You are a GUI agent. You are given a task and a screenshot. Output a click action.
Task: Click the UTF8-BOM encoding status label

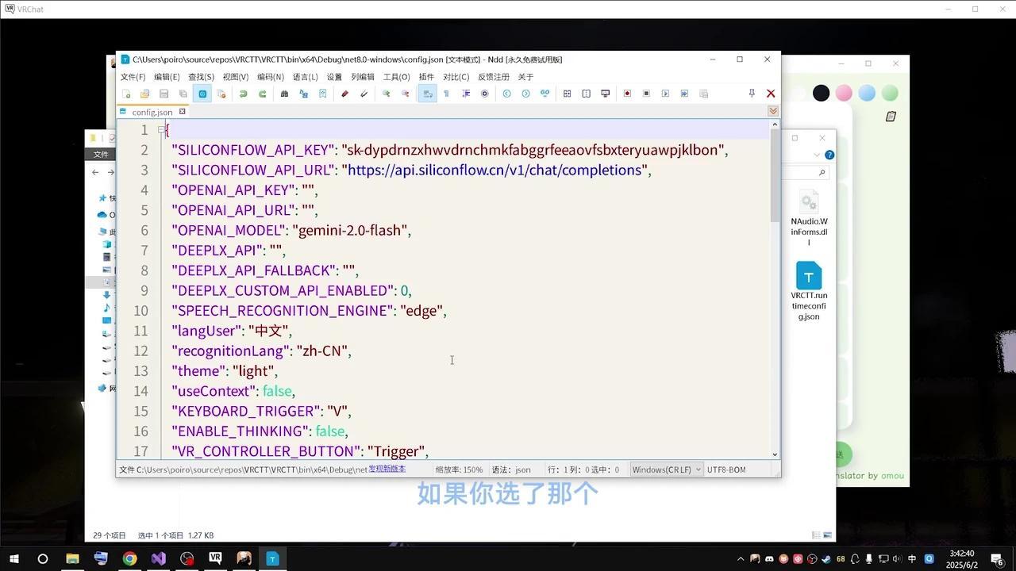point(726,469)
